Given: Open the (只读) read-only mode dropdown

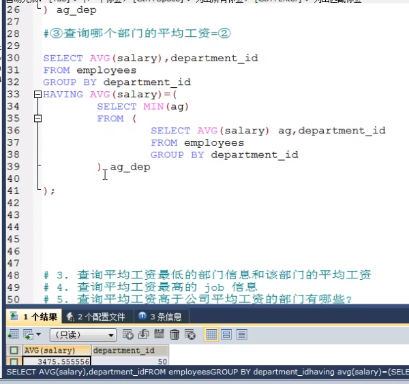Looking at the screenshot, I should [x=83, y=335].
